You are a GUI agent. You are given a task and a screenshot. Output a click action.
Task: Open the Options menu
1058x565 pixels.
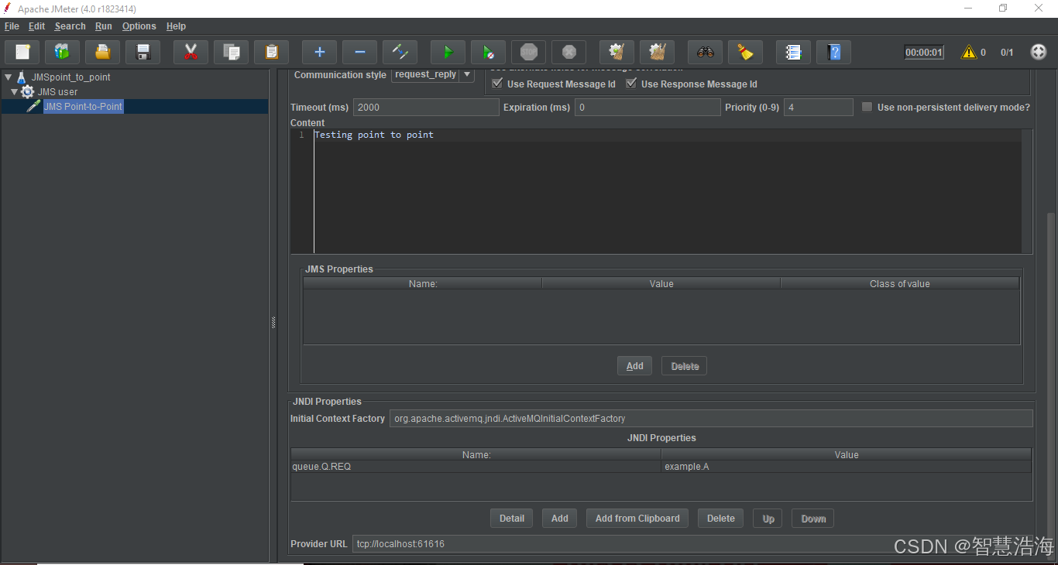(139, 26)
